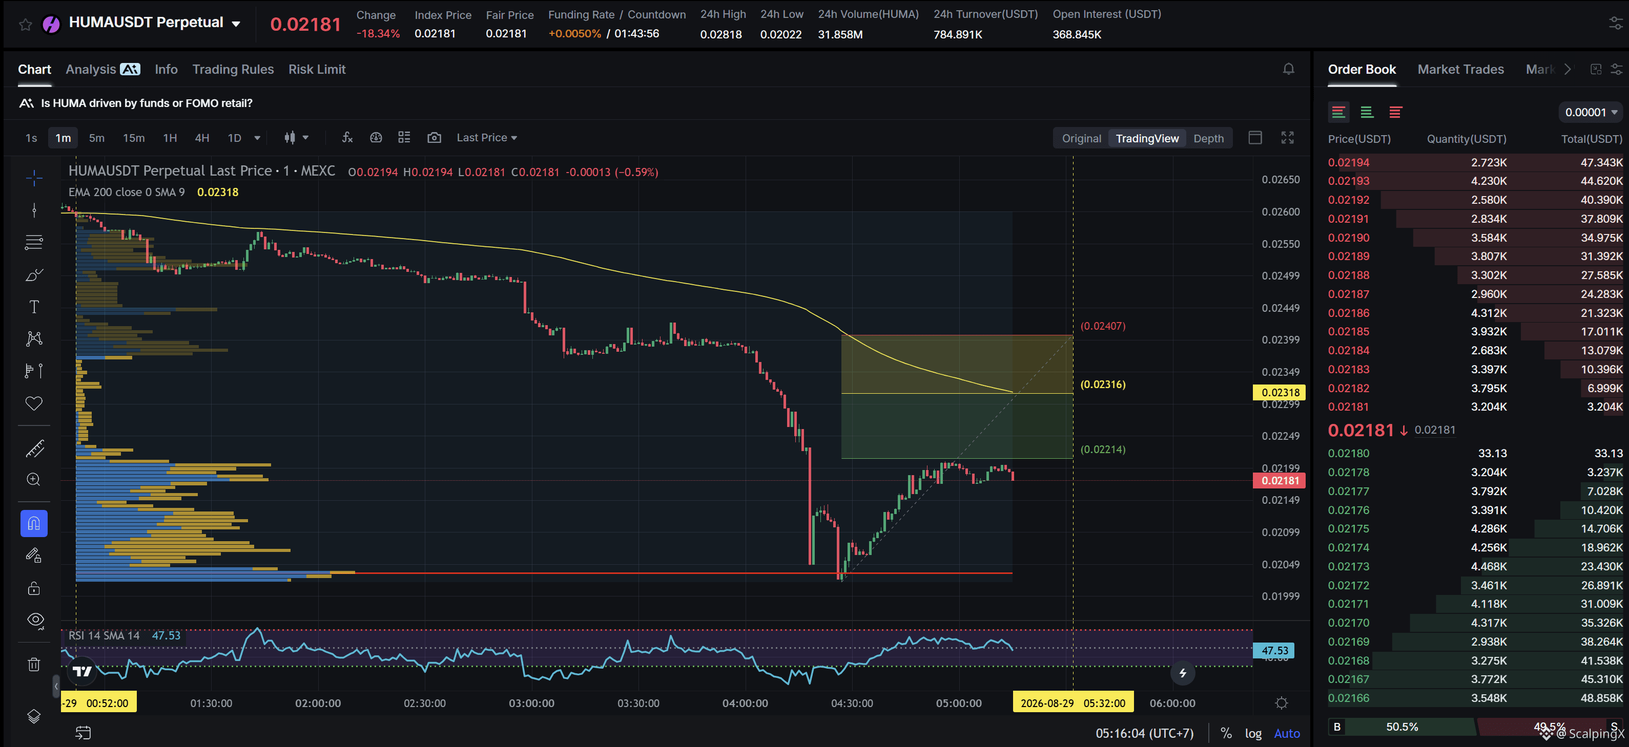1629x747 pixels.
Task: Click the 05:16:04 (UTC+7) timezone label
Action: (x=1145, y=733)
